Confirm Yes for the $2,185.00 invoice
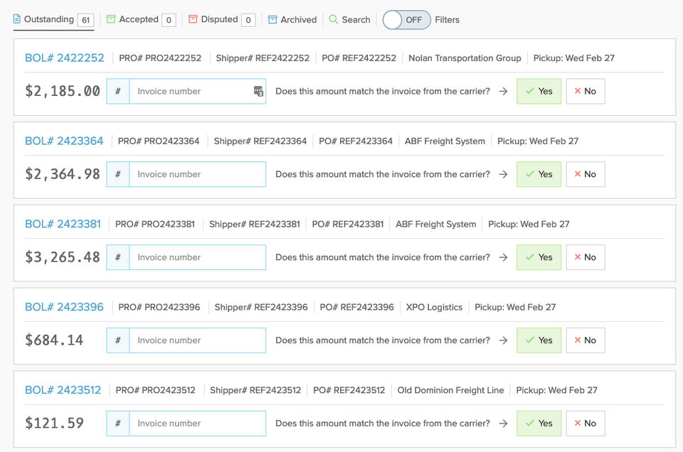683x452 pixels. pos(539,92)
